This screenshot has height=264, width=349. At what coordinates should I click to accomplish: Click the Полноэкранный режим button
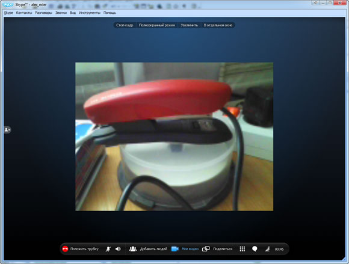tap(157, 25)
